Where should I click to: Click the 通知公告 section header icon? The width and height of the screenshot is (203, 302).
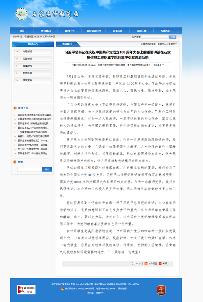[x=15, y=108]
